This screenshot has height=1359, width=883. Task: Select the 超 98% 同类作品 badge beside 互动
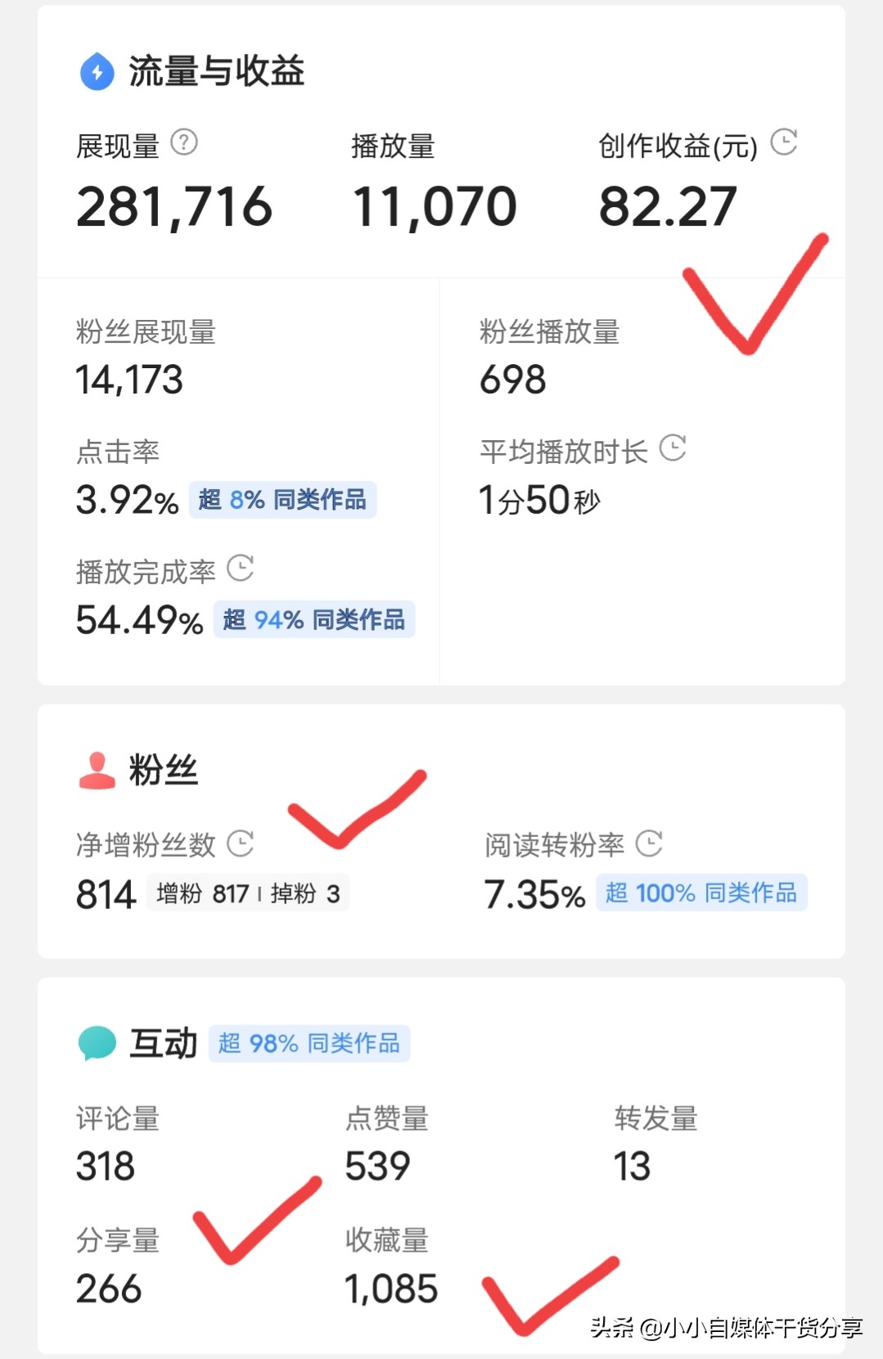[x=309, y=1042]
